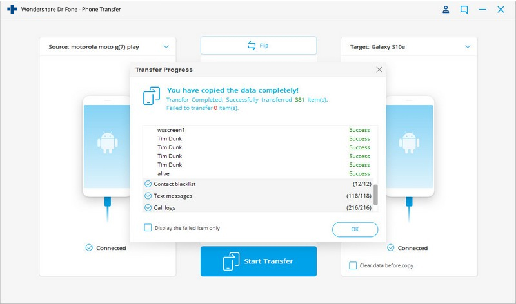Screen dimensions: 516x304
Task: Click 'You have copied the data completely!' heading
Action: (233, 90)
